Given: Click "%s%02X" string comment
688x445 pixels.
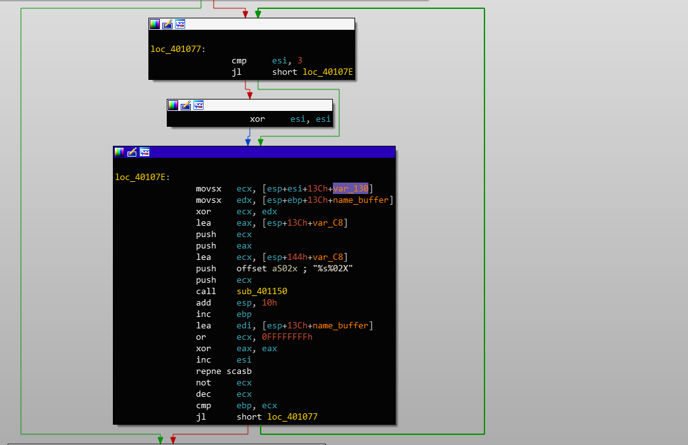Looking at the screenshot, I should click(x=333, y=268).
